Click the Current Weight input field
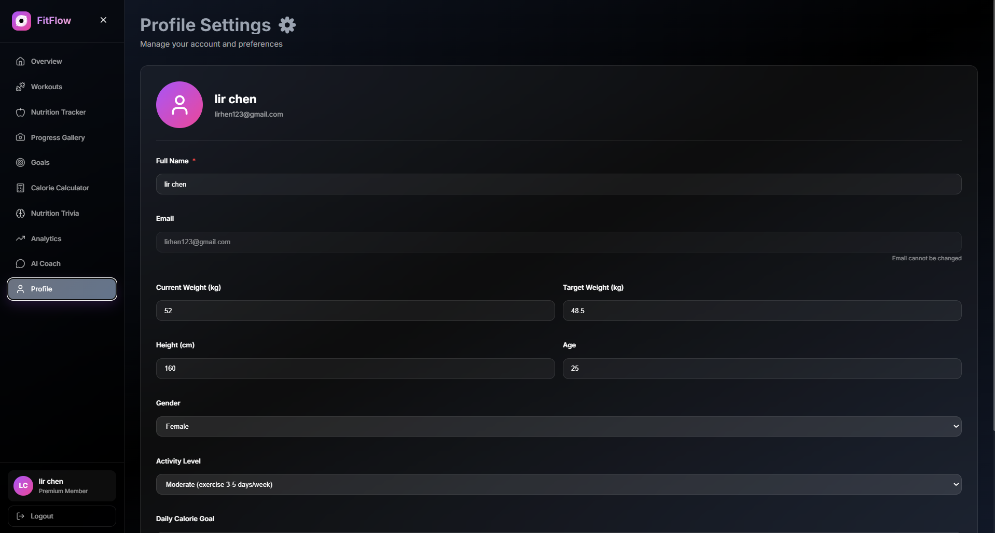This screenshot has height=533, width=995. 355,311
